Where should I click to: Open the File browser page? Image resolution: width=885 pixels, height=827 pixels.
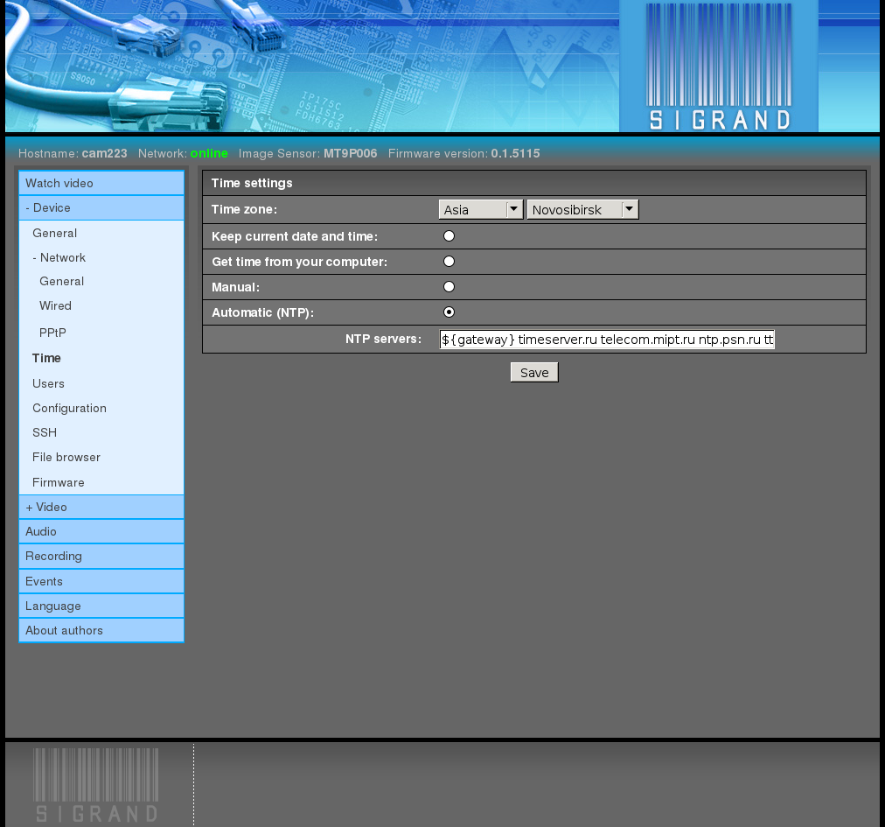(66, 457)
